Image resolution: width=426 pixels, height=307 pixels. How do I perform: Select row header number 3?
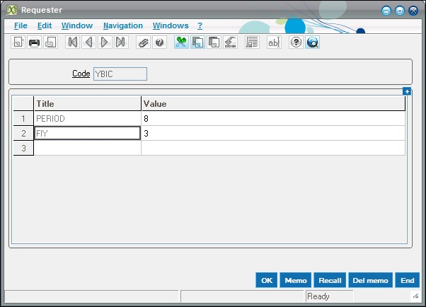[23, 148]
